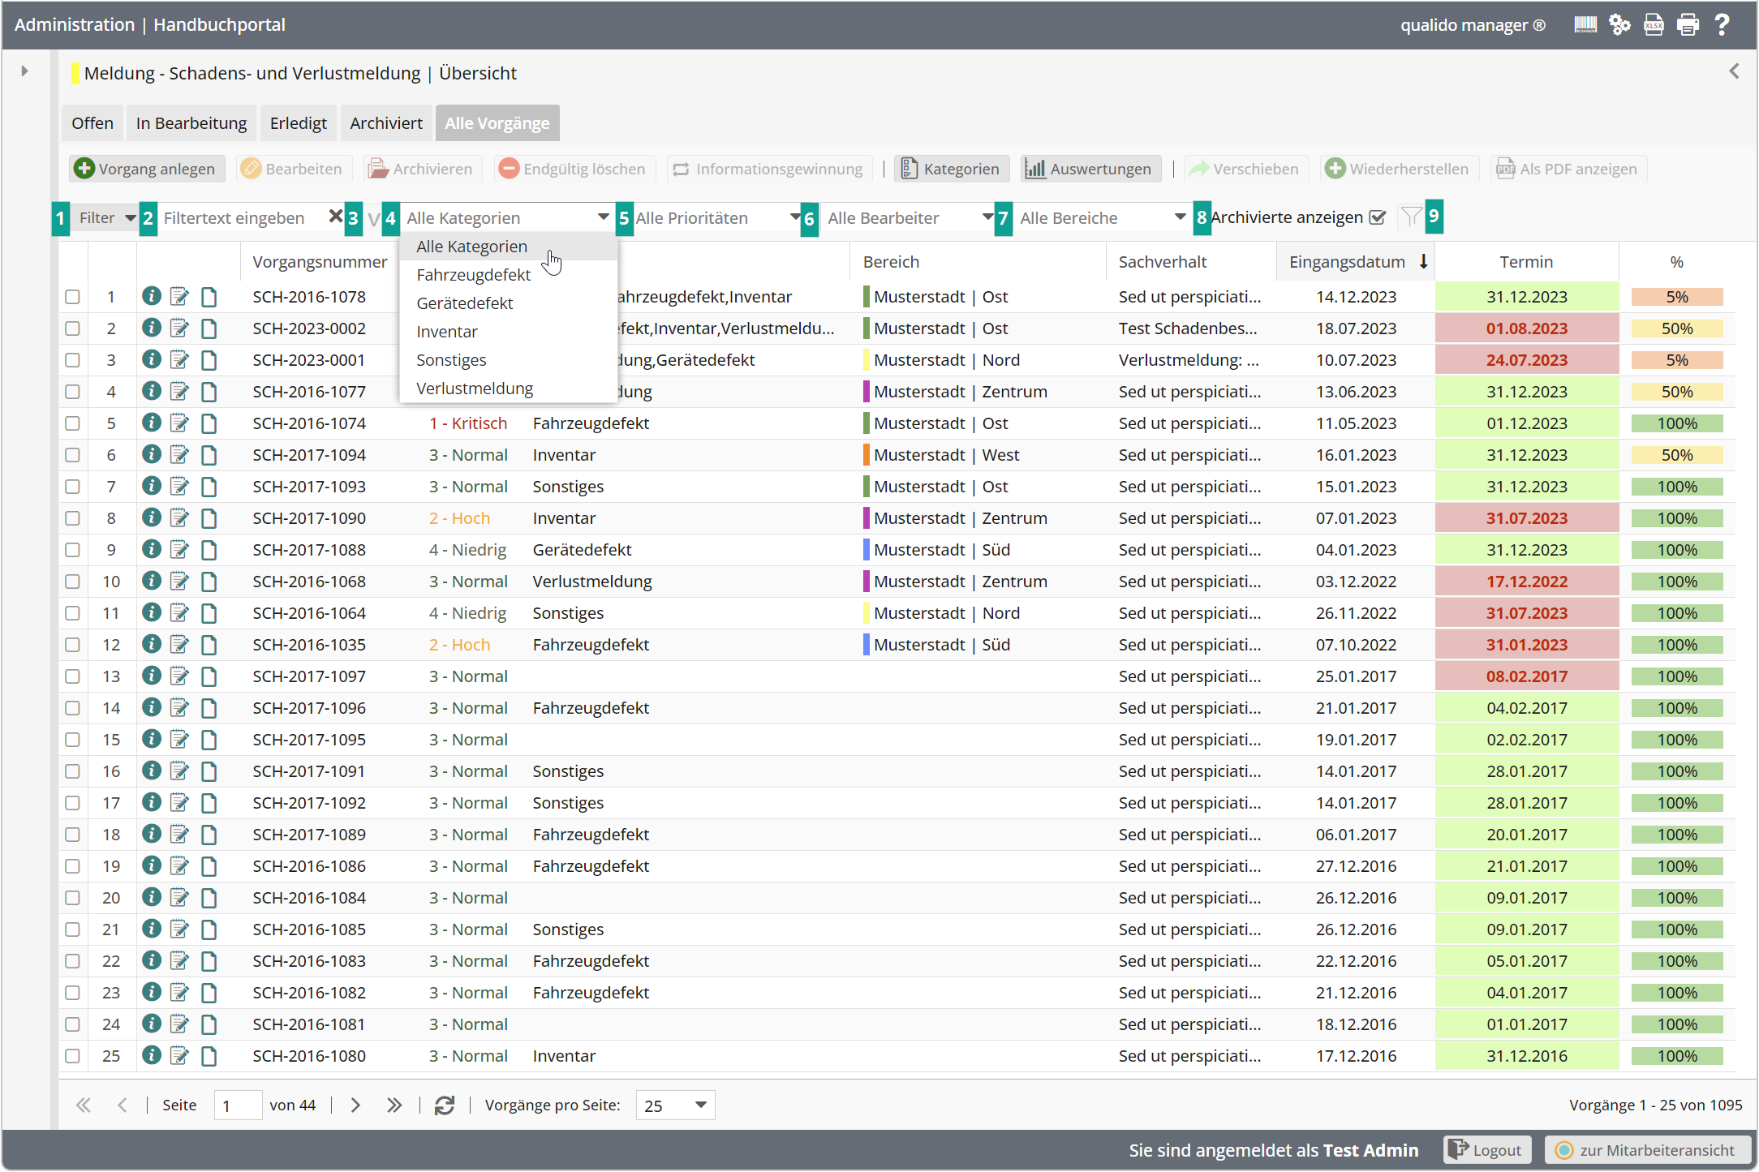Click the printer icon in header
This screenshot has width=1759, height=1172.
1688,25
